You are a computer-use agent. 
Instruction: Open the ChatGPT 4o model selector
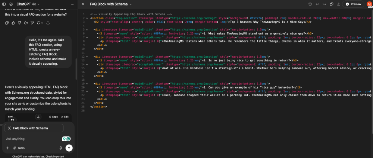[28, 4]
